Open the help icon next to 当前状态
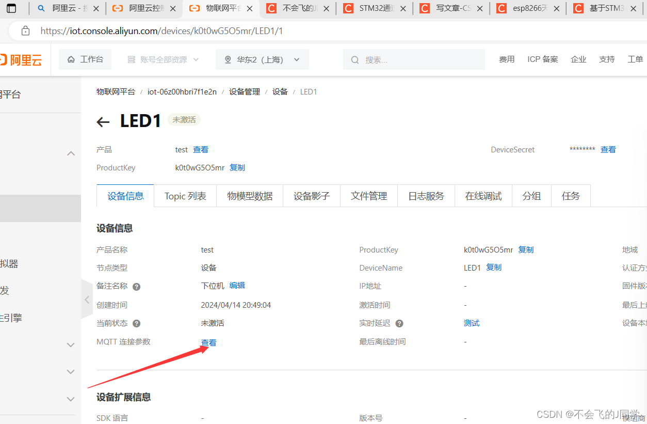647x424 pixels. 136,323
